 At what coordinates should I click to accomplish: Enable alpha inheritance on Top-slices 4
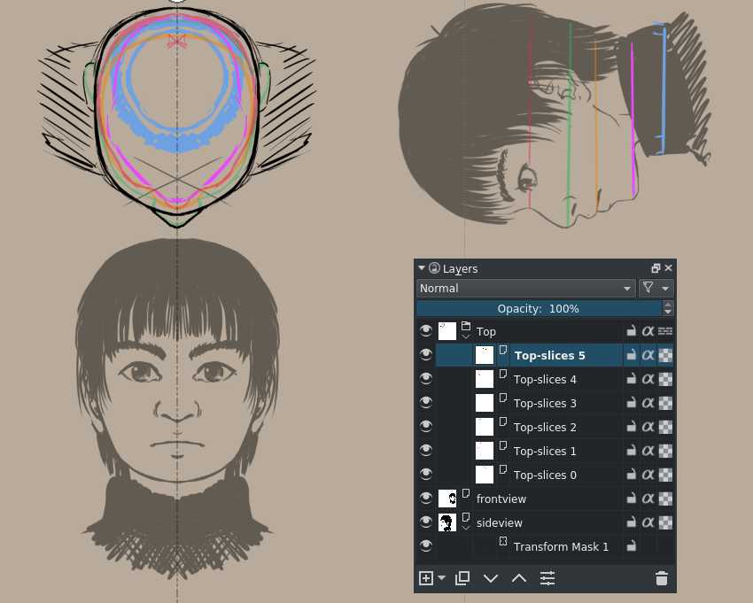(648, 378)
